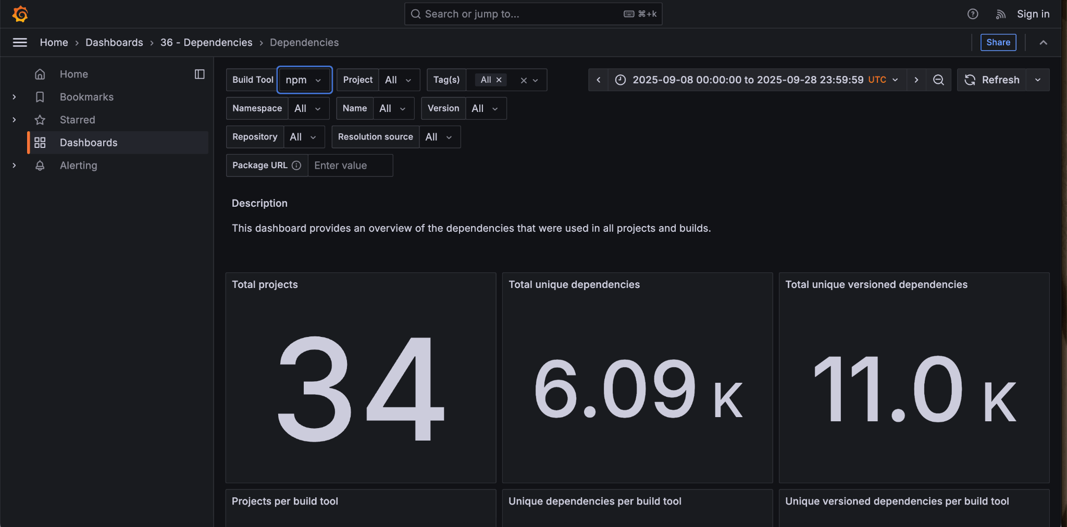Open the news feed RSS icon
1067x527 pixels.
(x=1000, y=14)
